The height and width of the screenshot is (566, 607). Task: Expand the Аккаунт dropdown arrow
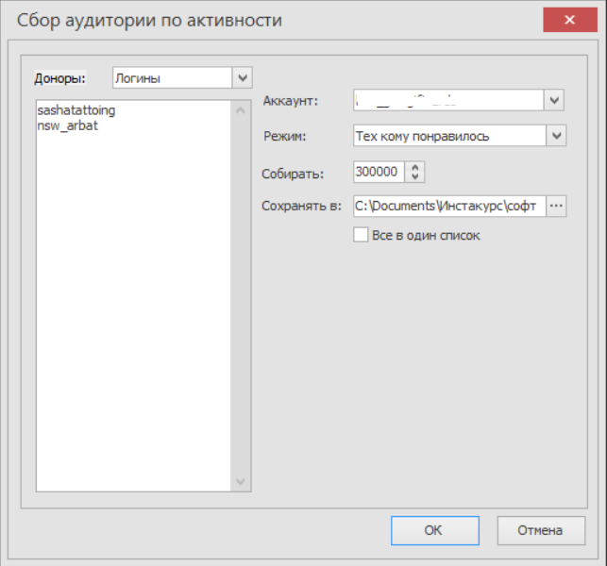click(x=554, y=100)
